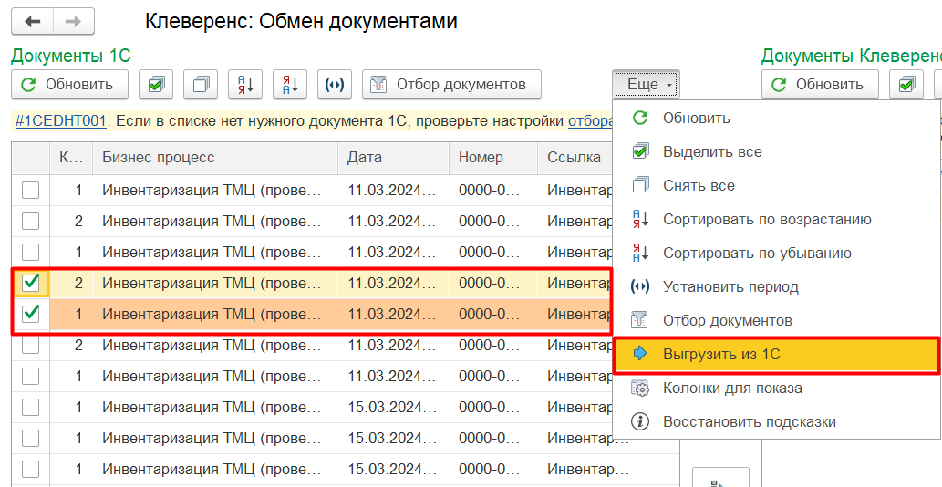Choose Снять все in the menu

click(776, 185)
